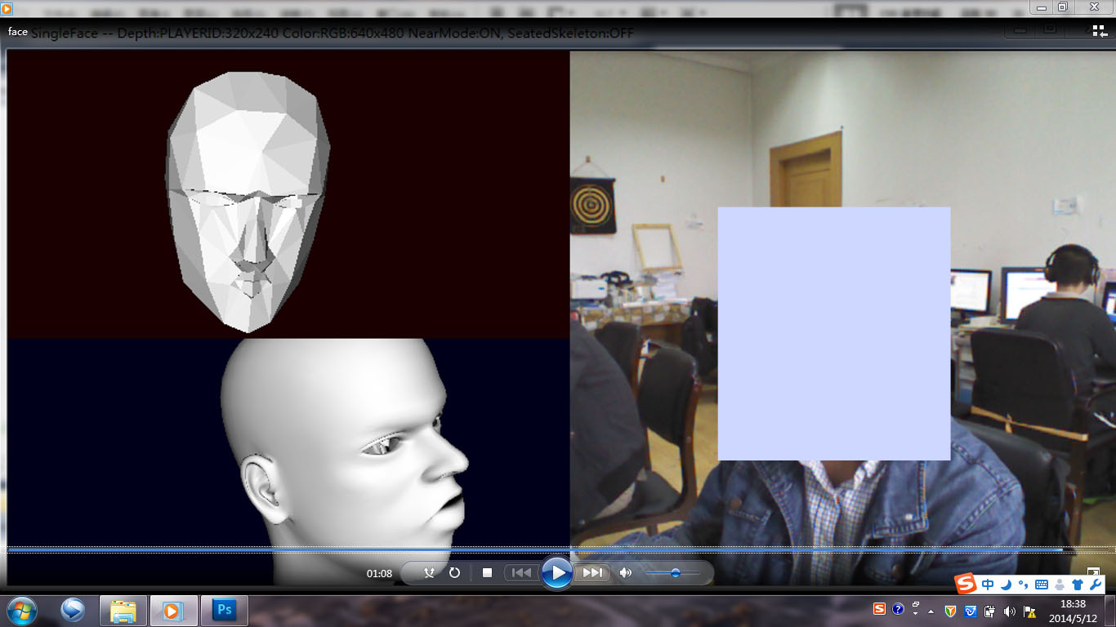Screen dimensions: 1116x627
Task: Mute the player volume speaker icon
Action: (626, 573)
